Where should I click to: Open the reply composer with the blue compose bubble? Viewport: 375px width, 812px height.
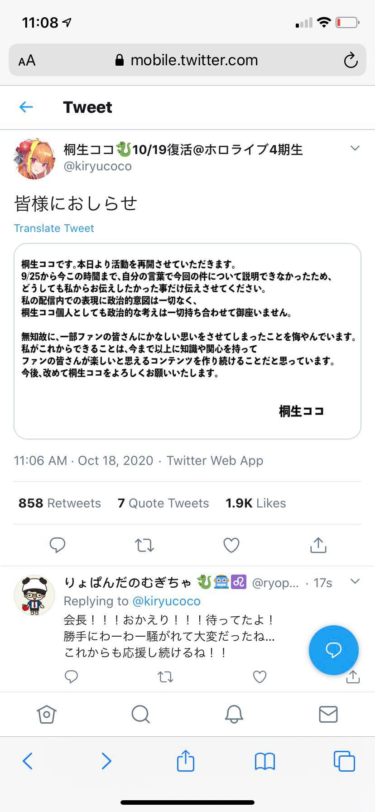[x=333, y=650]
